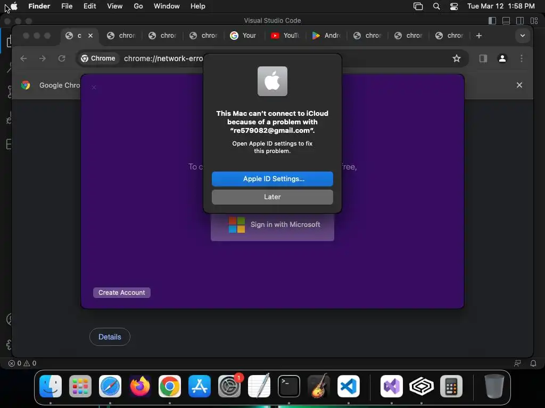Open Calculator from the Dock
The image size is (545, 408).
(451, 386)
